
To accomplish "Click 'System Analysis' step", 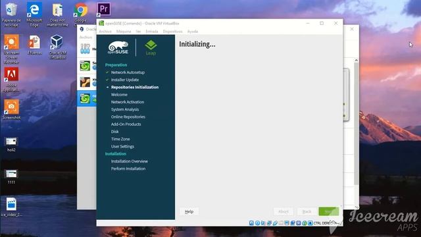I will pos(125,109).
